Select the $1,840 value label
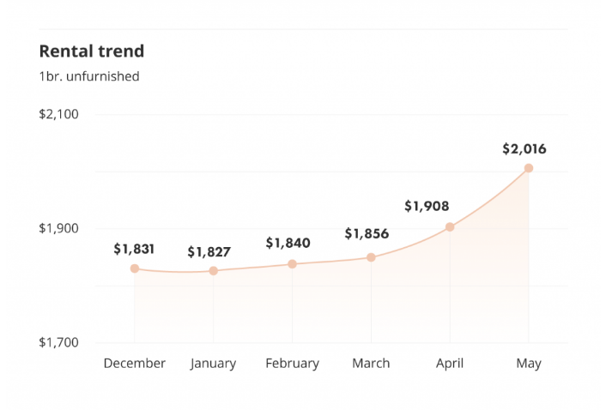This screenshot has width=606, height=410. [x=288, y=243]
